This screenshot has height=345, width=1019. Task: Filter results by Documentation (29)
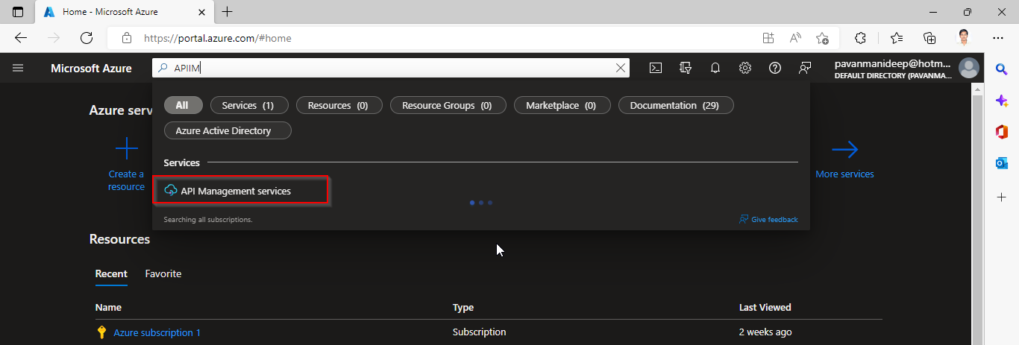[x=675, y=106]
